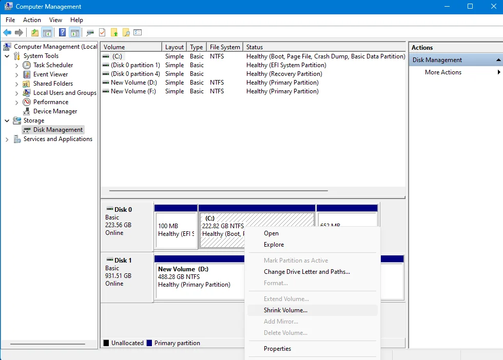
Task: Click the volume list horizontal scrollbar
Action: 219,191
